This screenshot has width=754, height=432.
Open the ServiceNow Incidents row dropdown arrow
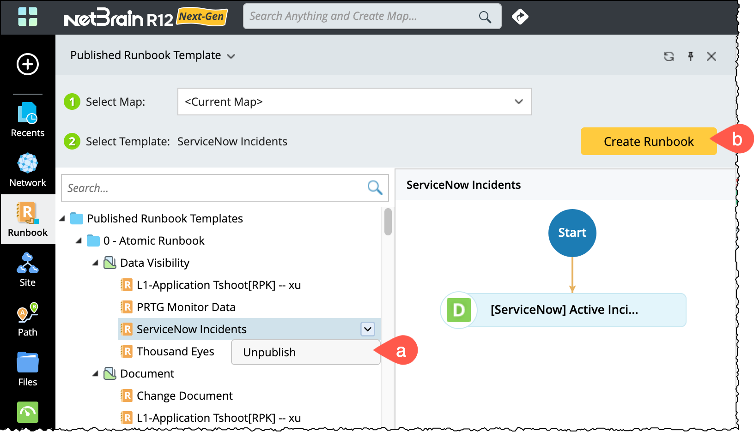pyautogui.click(x=368, y=329)
